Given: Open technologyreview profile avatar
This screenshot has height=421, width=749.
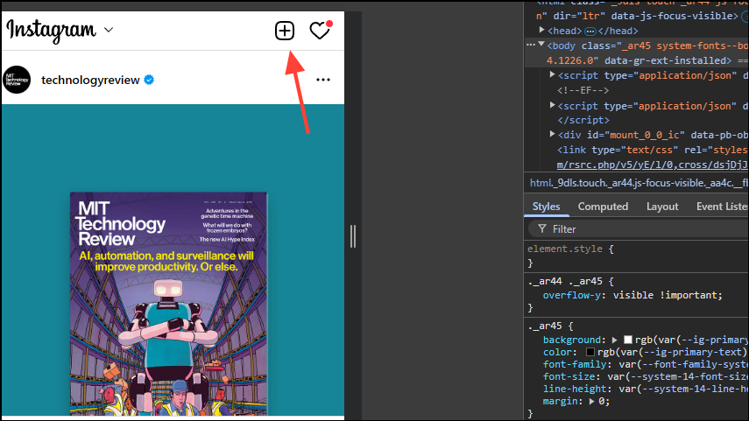Looking at the screenshot, I should click(x=17, y=80).
